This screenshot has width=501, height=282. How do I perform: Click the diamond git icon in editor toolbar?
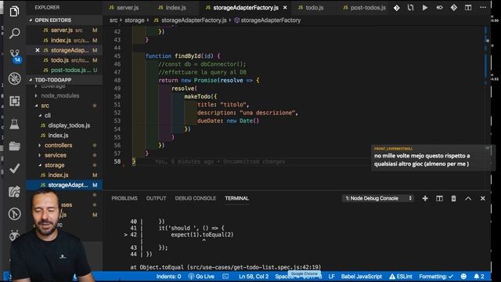click(x=397, y=7)
